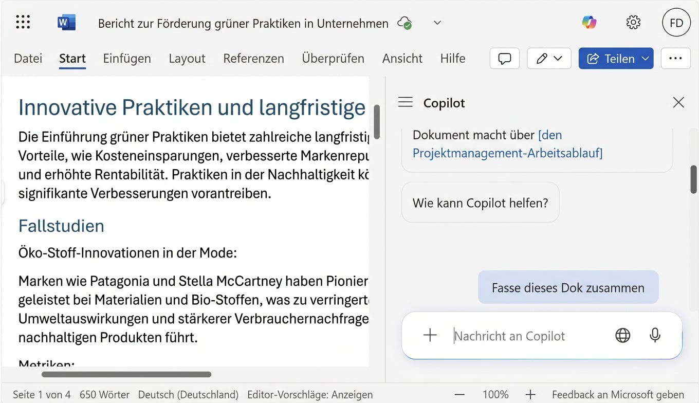This screenshot has height=403, width=699.
Task: Open the Projektmanagement-Arbeitsablauf link in Copilot
Action: point(507,153)
